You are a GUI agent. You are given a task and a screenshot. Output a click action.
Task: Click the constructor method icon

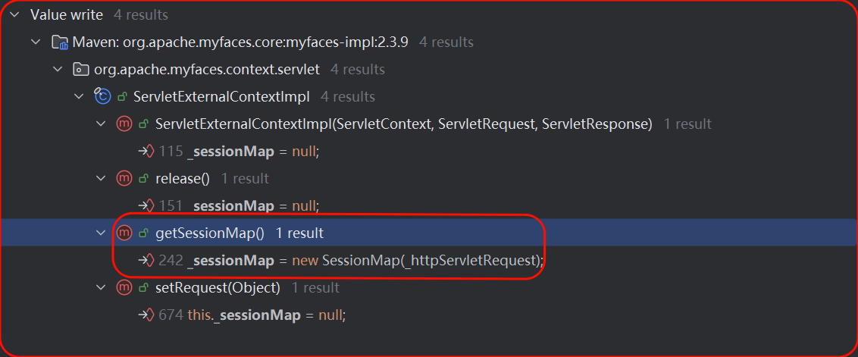(x=124, y=124)
